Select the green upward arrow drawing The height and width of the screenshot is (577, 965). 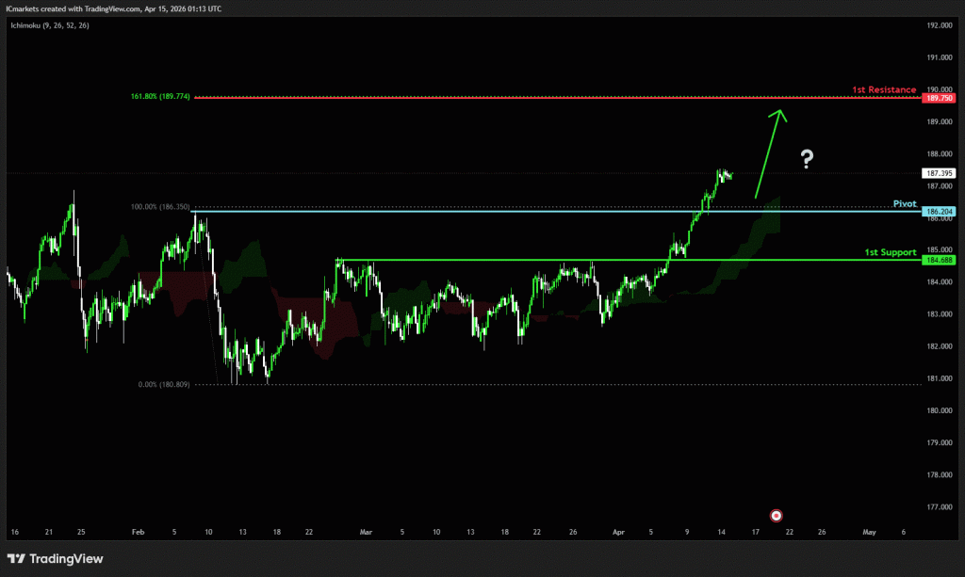[x=768, y=152]
